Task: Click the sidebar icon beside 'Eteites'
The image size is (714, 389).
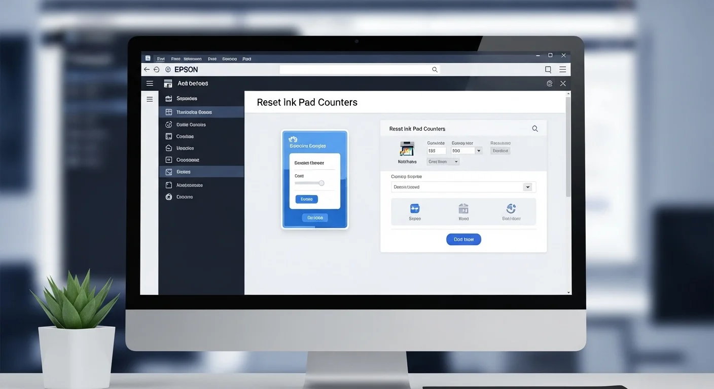Action: pos(169,172)
